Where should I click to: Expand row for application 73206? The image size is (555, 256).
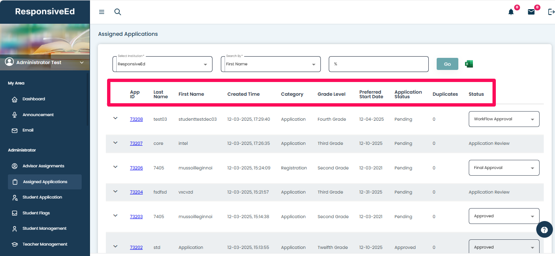click(x=116, y=167)
